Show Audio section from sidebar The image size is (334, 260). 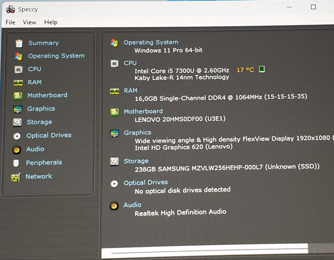pyautogui.click(x=35, y=149)
